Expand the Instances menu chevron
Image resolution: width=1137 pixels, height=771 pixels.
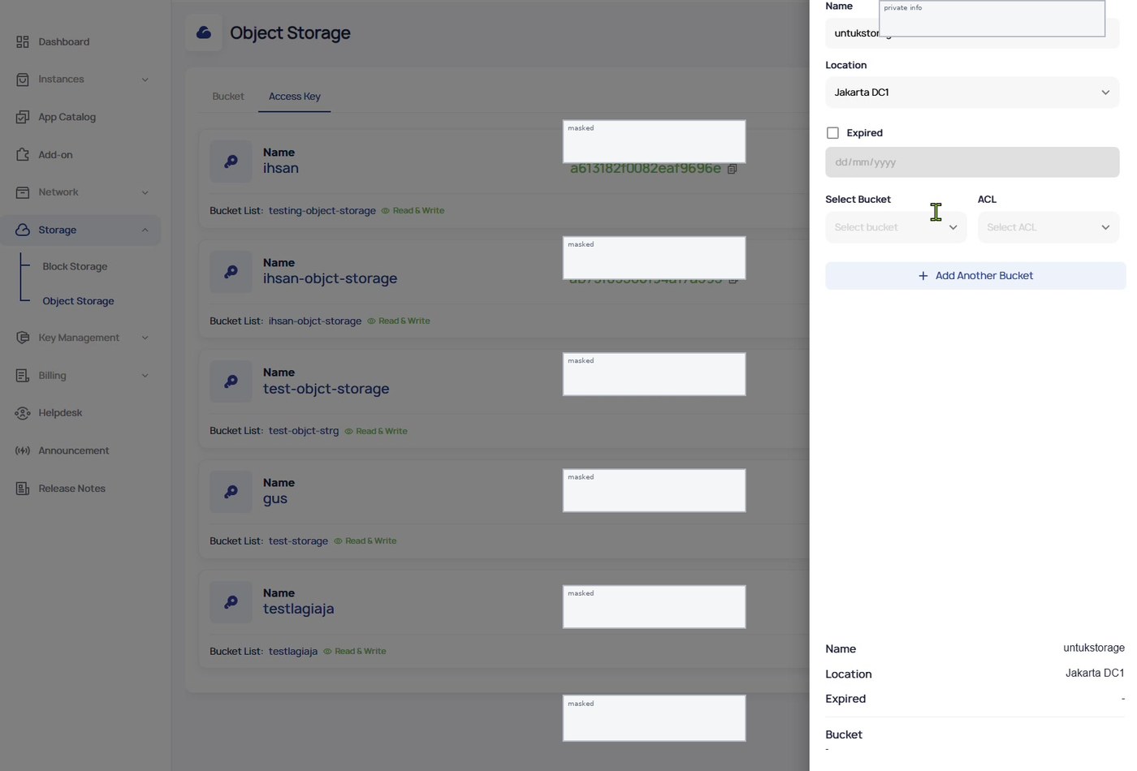click(x=145, y=80)
